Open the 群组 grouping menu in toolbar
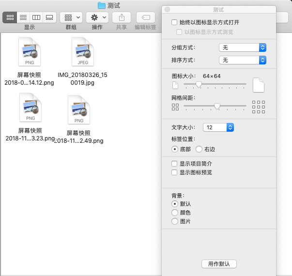The width and height of the screenshot is (292, 276). [x=71, y=17]
